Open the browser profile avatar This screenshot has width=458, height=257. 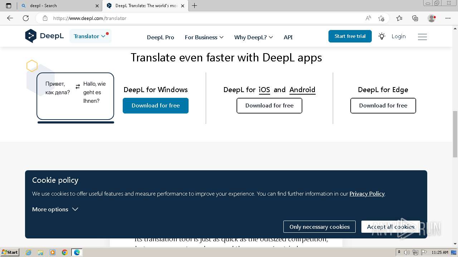click(432, 18)
